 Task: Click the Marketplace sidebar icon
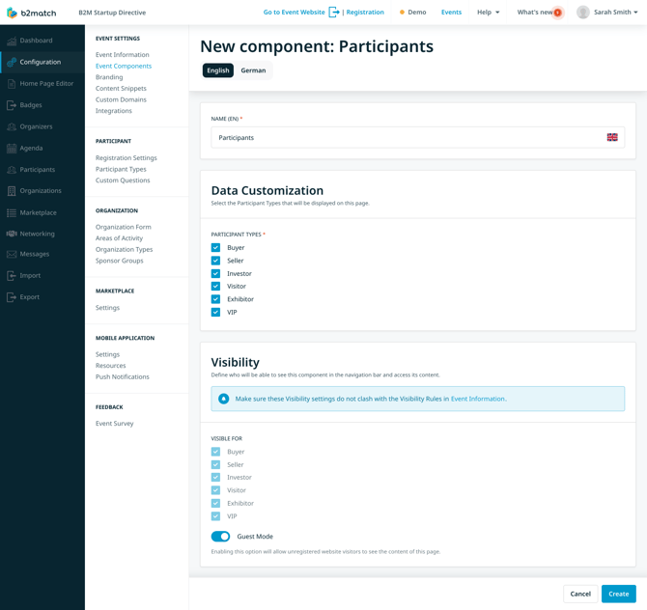pyautogui.click(x=12, y=212)
